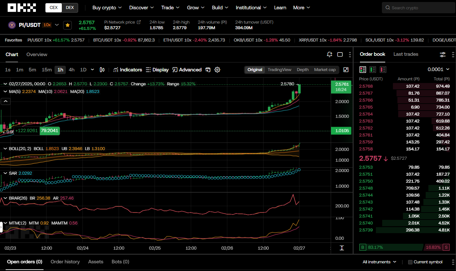
Task: Select the 4h timeframe
Action: point(71,70)
